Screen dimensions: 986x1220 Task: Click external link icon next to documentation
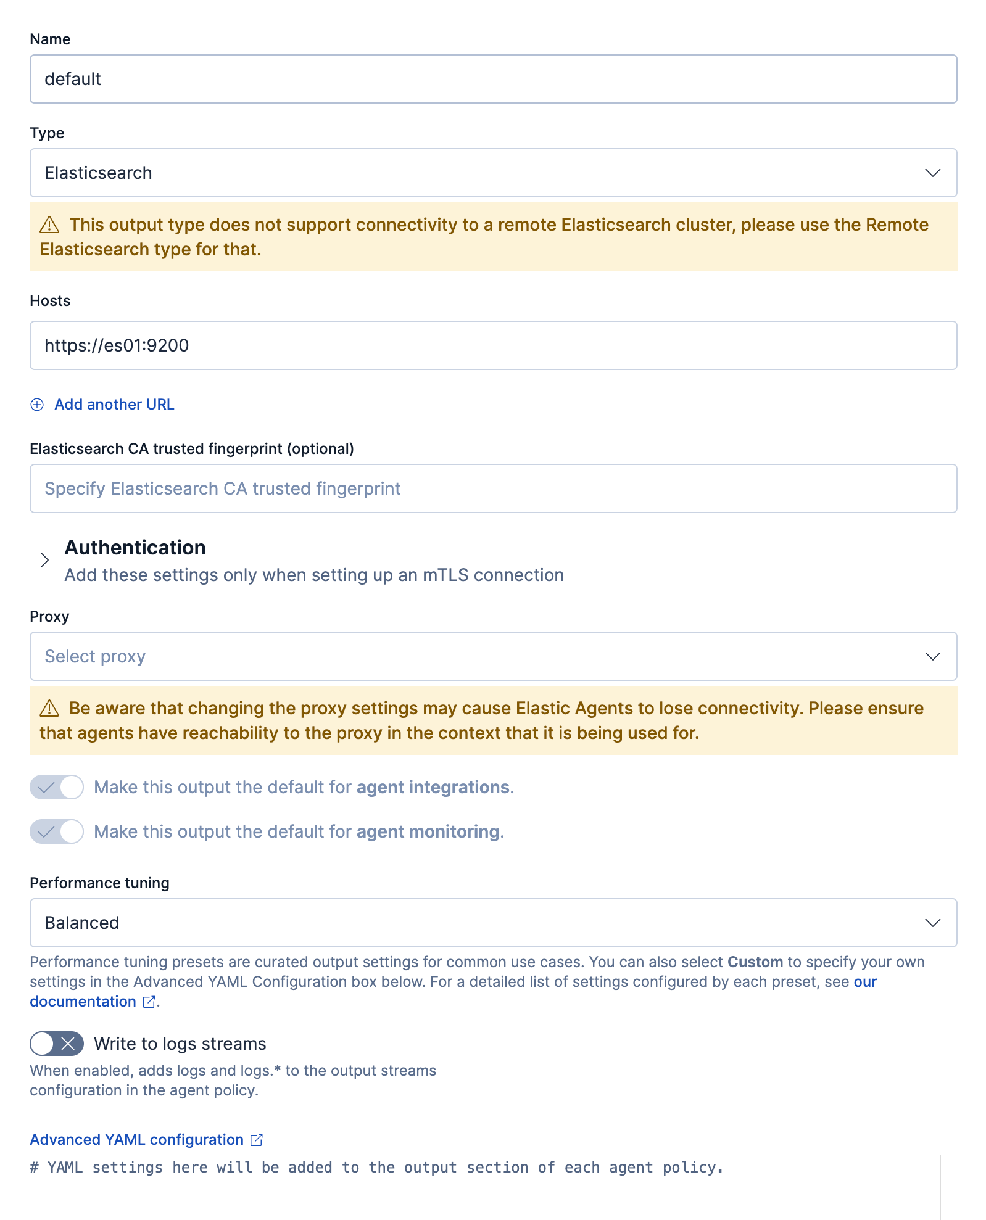[x=149, y=1002]
